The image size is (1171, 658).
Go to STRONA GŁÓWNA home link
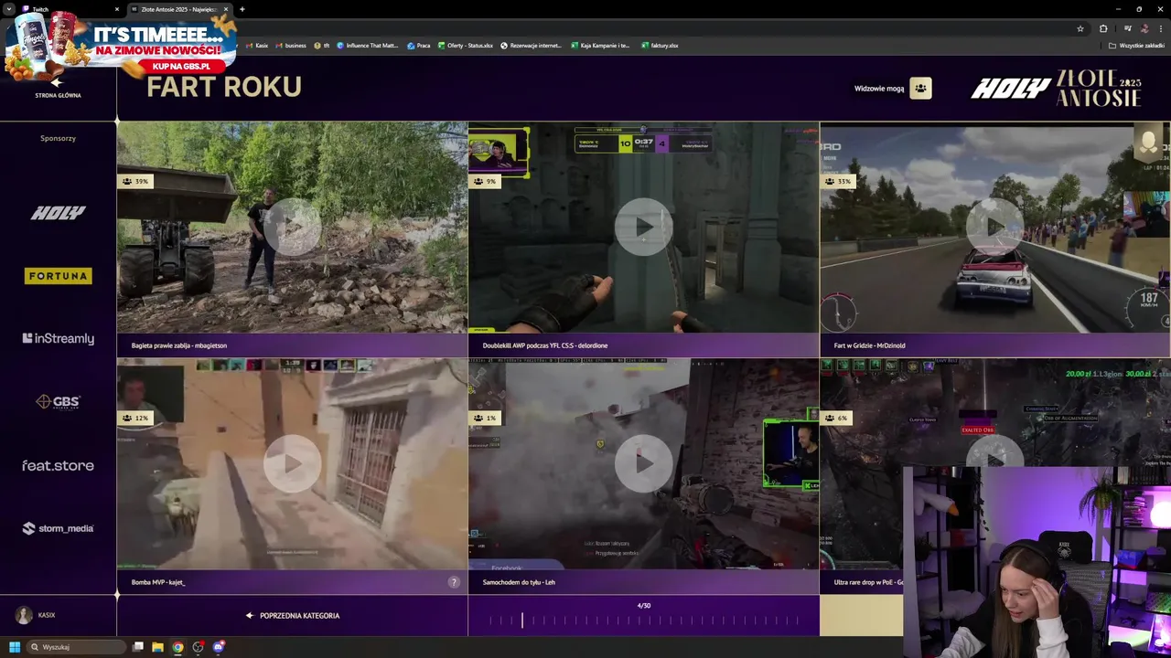click(x=58, y=95)
